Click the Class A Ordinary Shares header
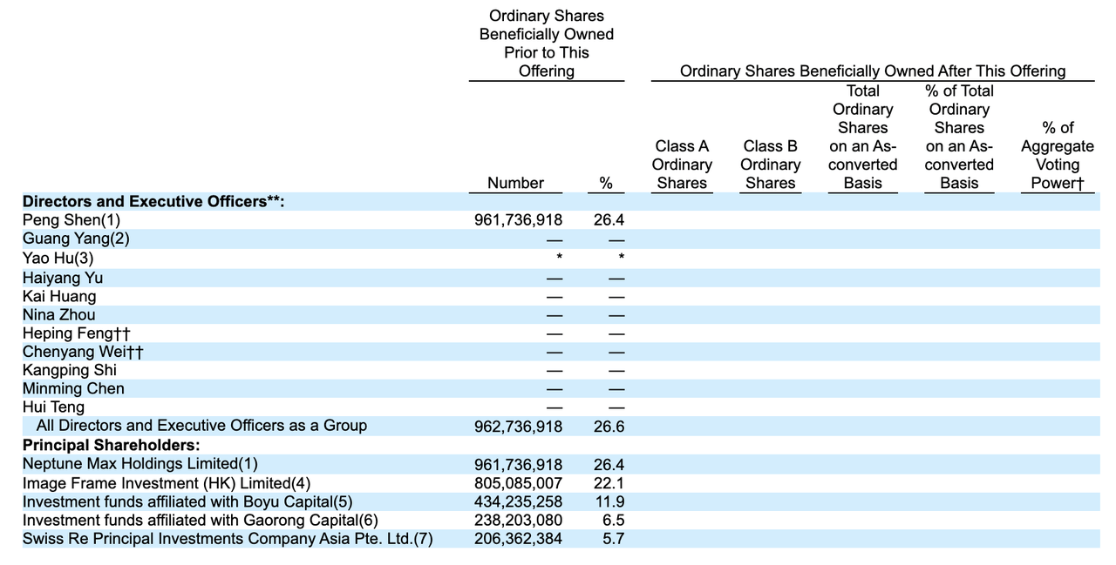1116x565 pixels. click(x=682, y=165)
